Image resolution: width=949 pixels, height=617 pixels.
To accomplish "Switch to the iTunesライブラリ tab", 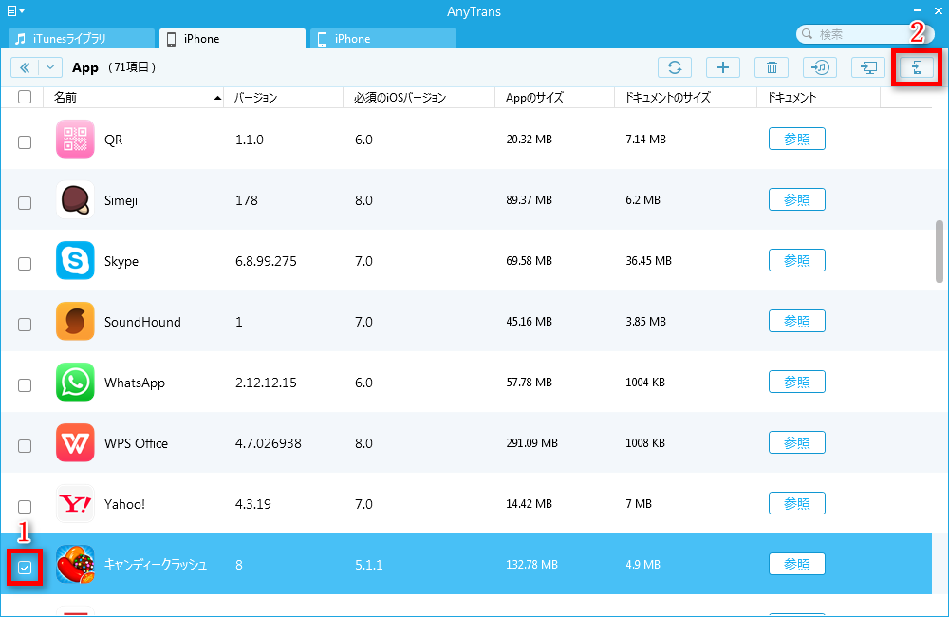I will click(x=82, y=39).
